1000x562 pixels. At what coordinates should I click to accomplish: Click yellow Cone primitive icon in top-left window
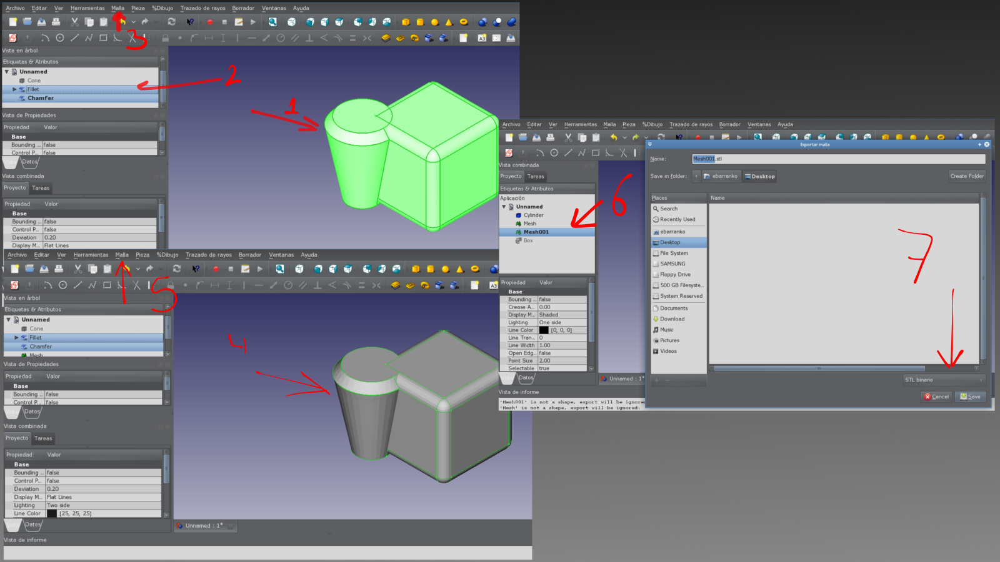click(449, 22)
